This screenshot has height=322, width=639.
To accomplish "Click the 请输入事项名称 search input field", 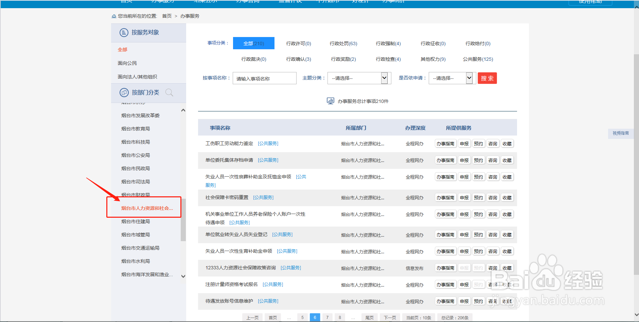I will tap(264, 78).
